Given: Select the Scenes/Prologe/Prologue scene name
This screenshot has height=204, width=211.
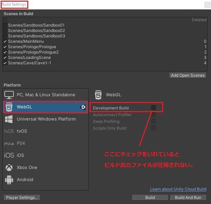Looking at the screenshot, I should coord(32,47).
